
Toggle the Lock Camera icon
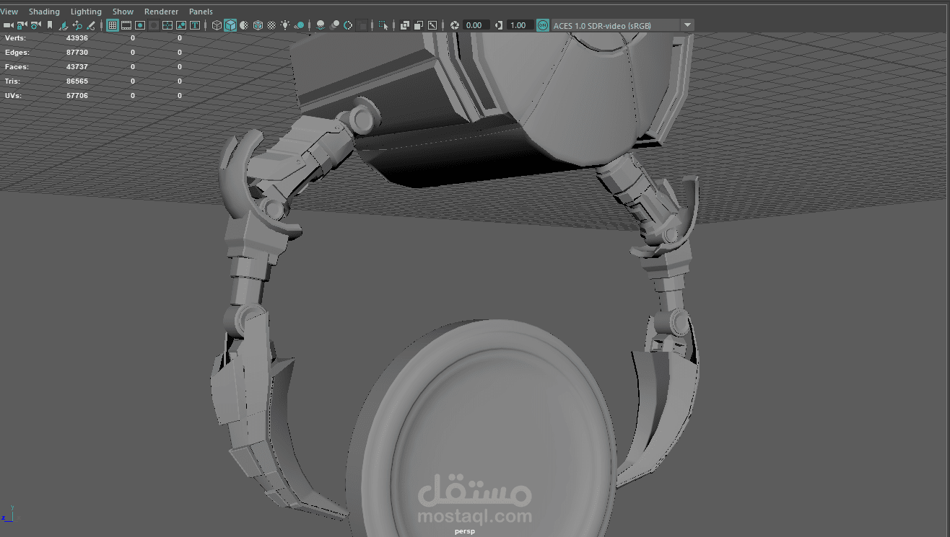coord(22,25)
